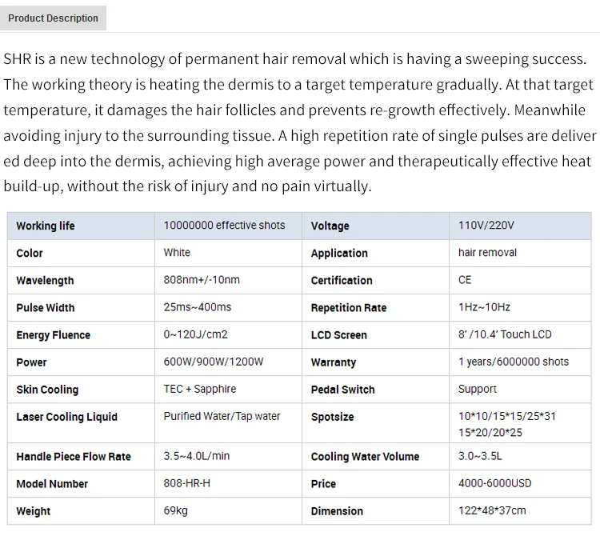Click the Repetition Rate 1Hz~10Hz value
The width and height of the screenshot is (600, 536).
tap(484, 307)
